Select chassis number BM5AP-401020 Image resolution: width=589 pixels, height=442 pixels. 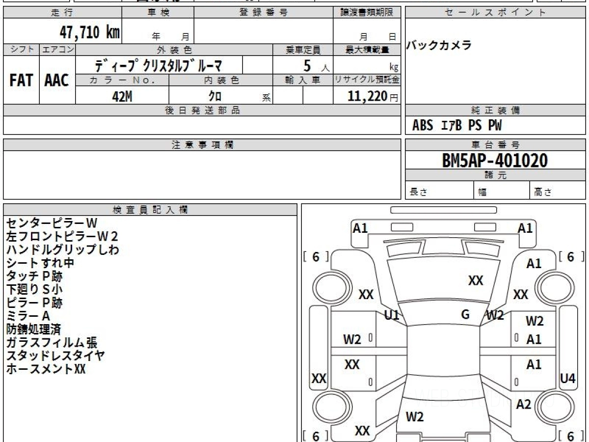pyautogui.click(x=495, y=160)
